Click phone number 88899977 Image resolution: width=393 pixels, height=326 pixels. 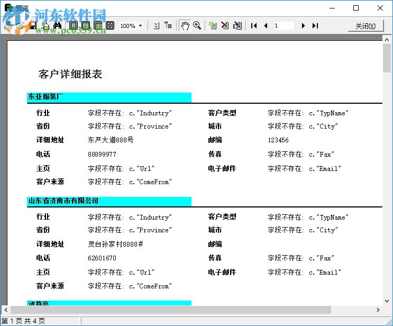coord(102,154)
